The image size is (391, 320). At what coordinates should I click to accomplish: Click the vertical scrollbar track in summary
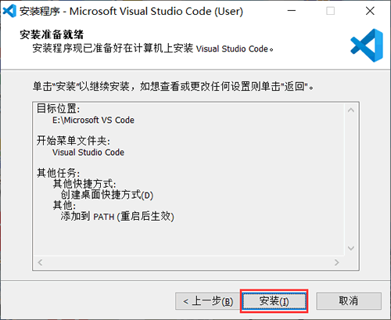point(351,179)
